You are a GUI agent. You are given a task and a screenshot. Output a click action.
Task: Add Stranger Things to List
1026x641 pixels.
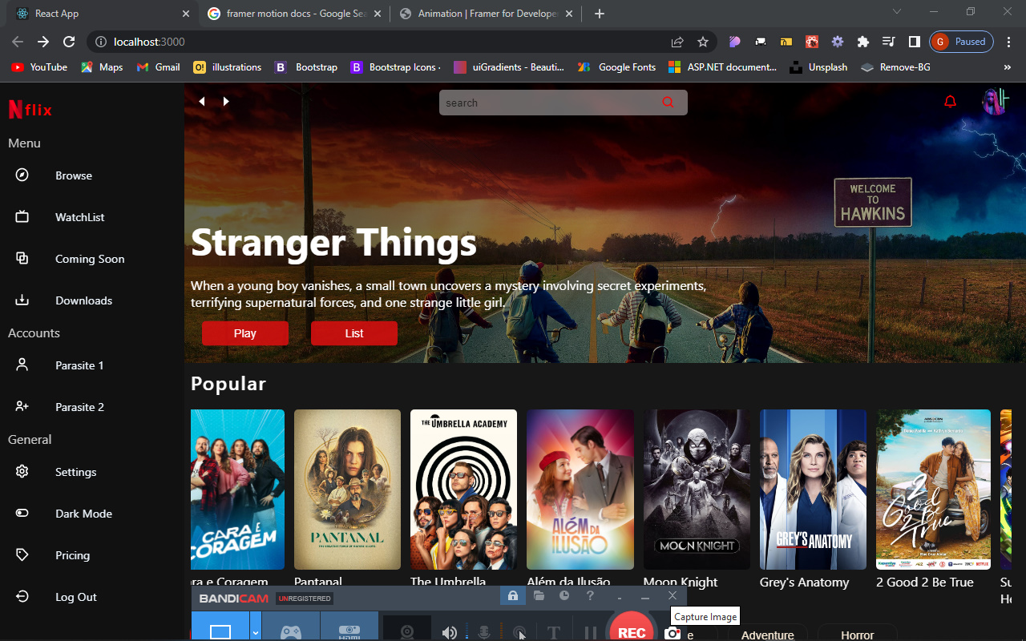354,333
